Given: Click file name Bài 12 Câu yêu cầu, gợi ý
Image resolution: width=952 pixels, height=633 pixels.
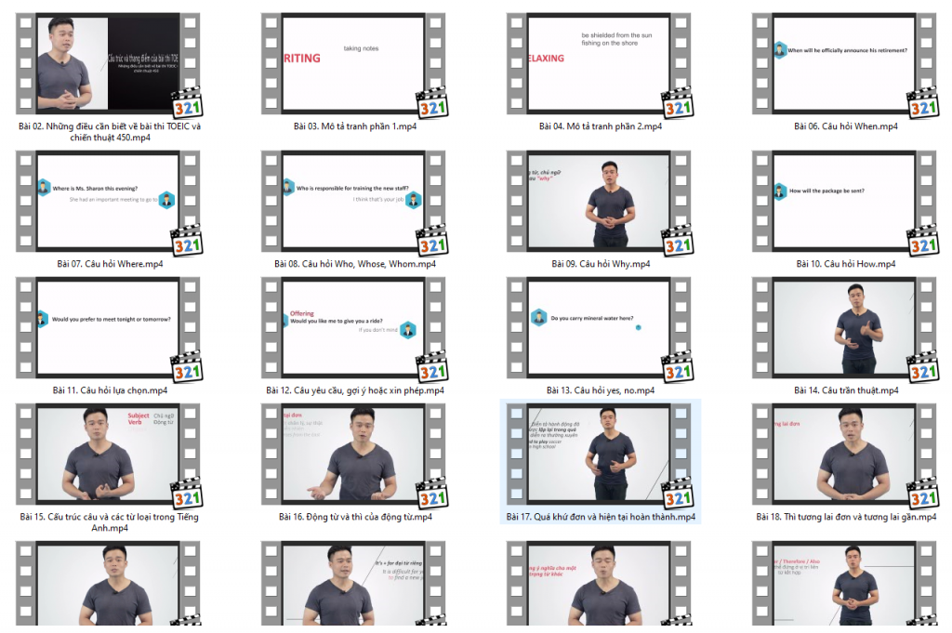Looking at the screenshot, I should pyautogui.click(x=354, y=390).
